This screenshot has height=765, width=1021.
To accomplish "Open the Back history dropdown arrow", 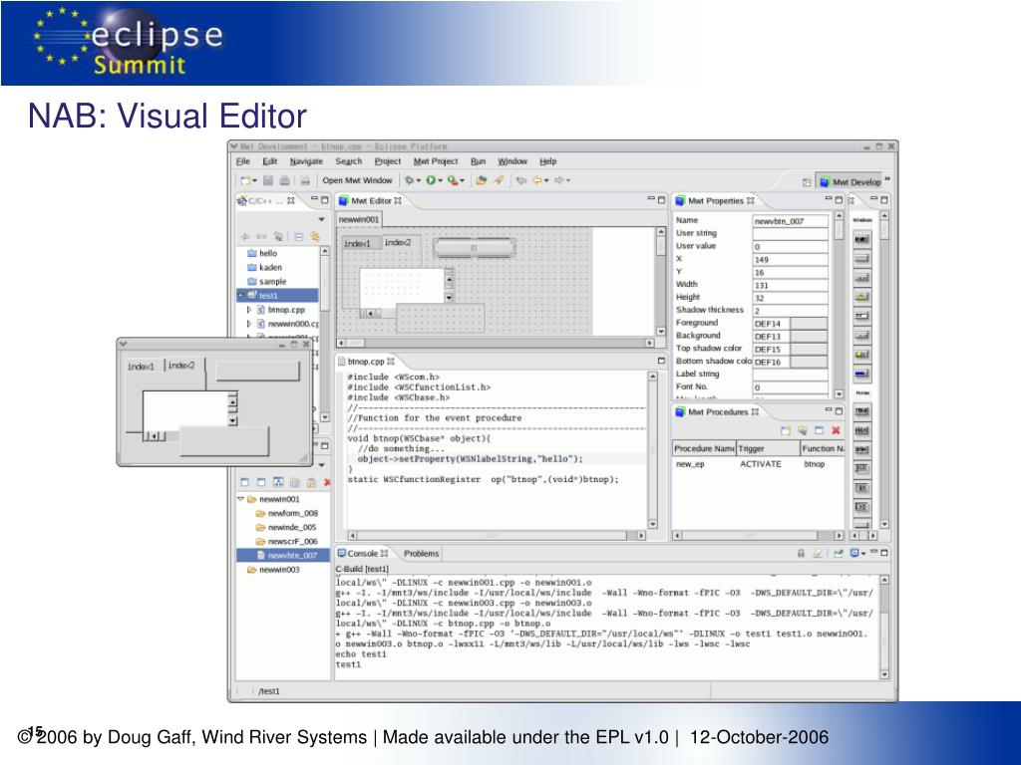I will [547, 181].
